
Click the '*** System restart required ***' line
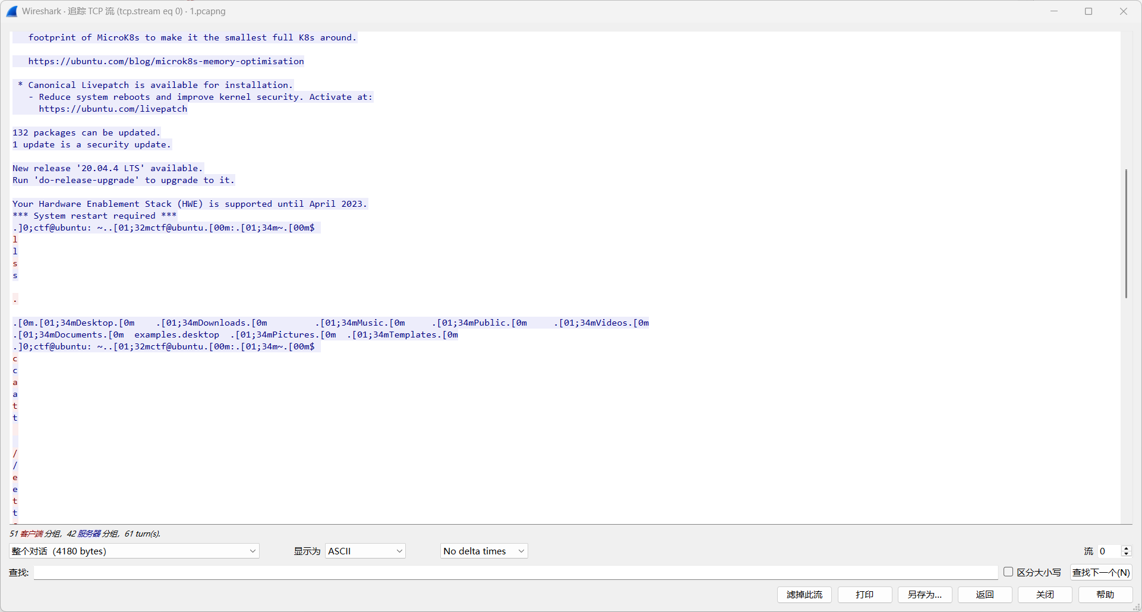[94, 216]
